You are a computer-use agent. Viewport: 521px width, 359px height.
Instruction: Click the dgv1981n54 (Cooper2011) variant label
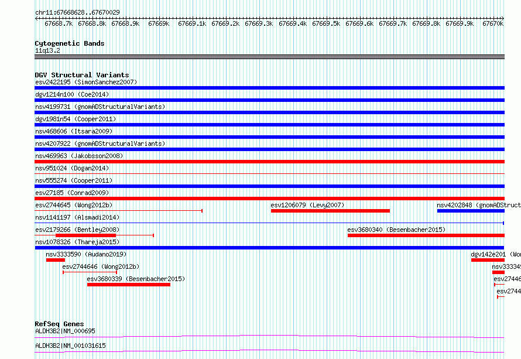point(76,119)
